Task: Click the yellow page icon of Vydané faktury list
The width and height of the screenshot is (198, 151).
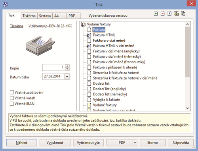Action: (89, 105)
